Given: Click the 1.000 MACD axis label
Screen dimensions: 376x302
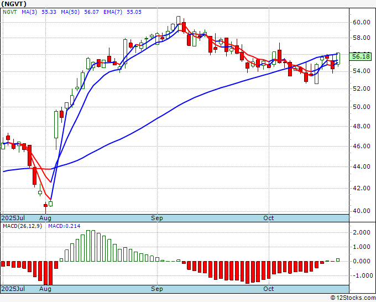Looking at the screenshot, I should coord(362,247).
